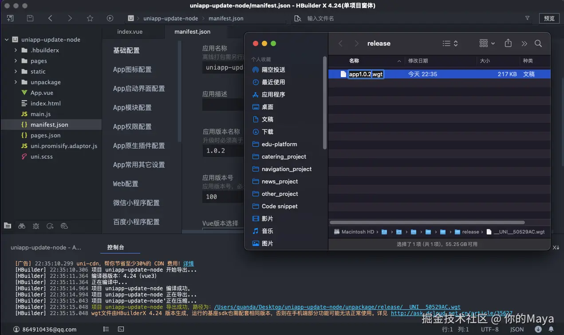Go forward with the right arrow in HBuilder toolbar

coord(70,18)
